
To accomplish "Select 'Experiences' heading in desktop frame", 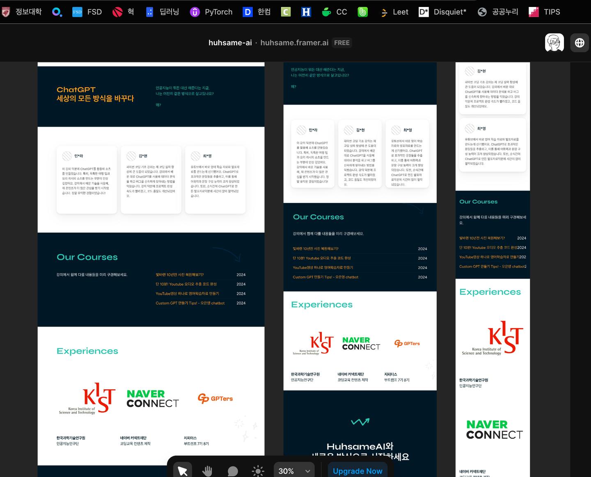I will coord(87,351).
